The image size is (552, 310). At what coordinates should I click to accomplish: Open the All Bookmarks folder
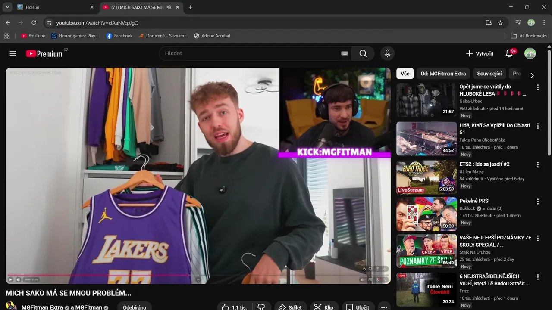(529, 36)
